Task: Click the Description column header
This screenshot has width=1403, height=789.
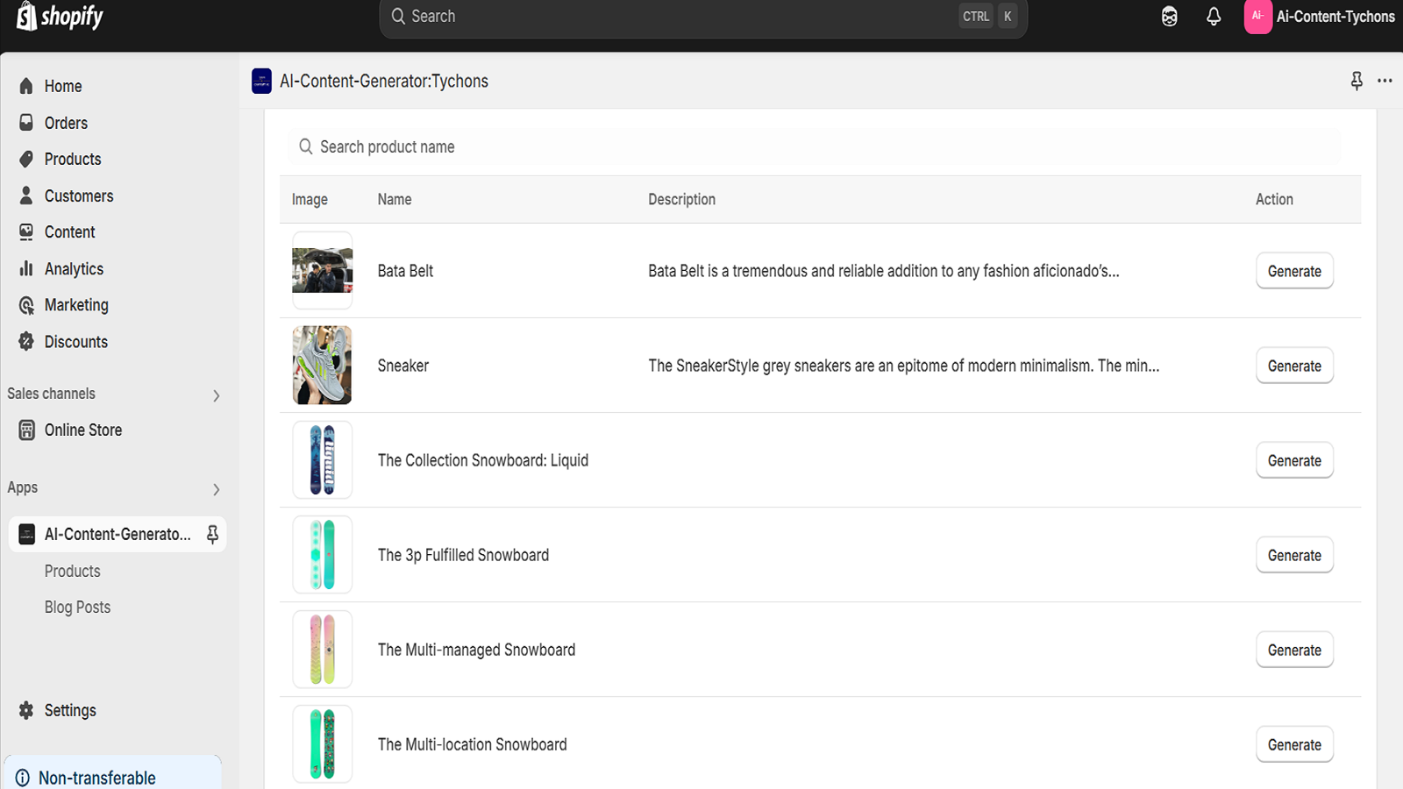Action: pyautogui.click(x=681, y=199)
